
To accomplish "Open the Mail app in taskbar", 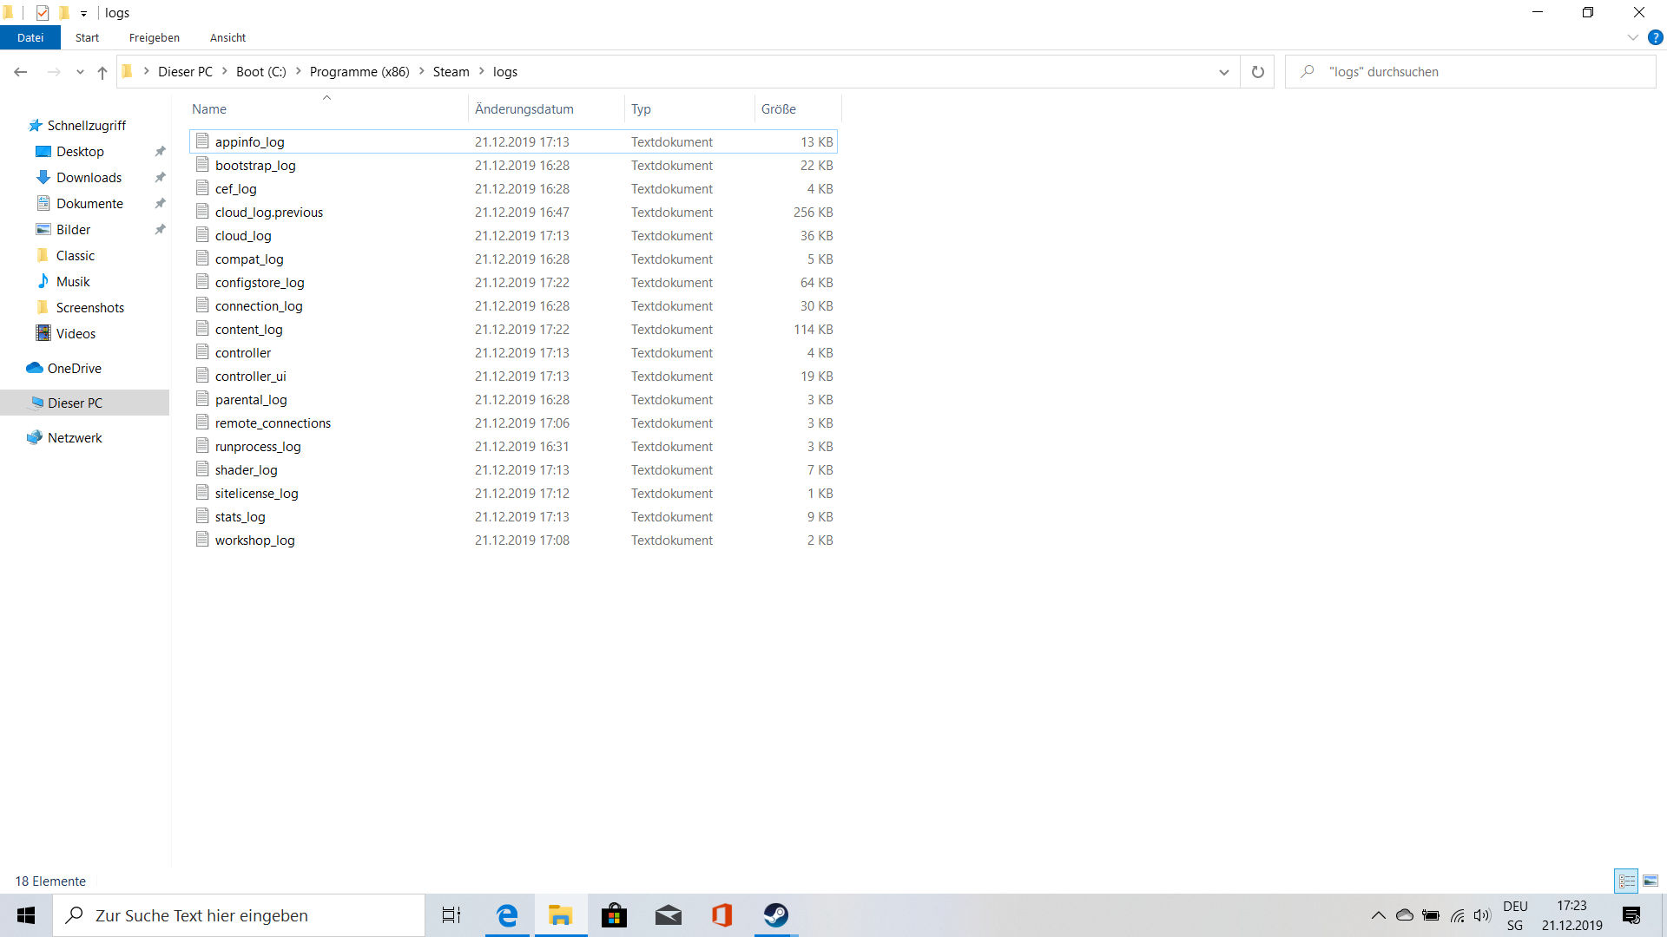I will point(668,915).
